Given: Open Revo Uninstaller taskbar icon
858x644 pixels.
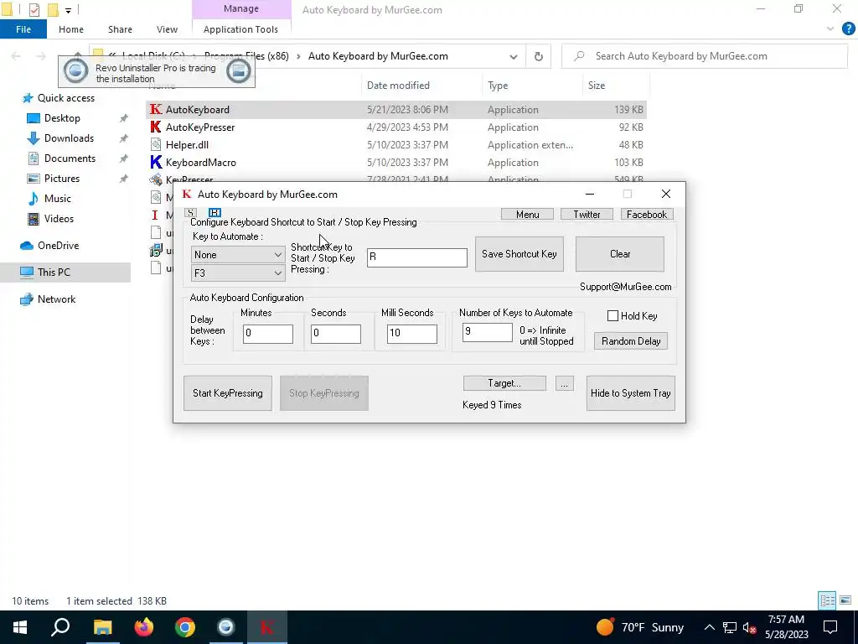Looking at the screenshot, I should tap(226, 627).
